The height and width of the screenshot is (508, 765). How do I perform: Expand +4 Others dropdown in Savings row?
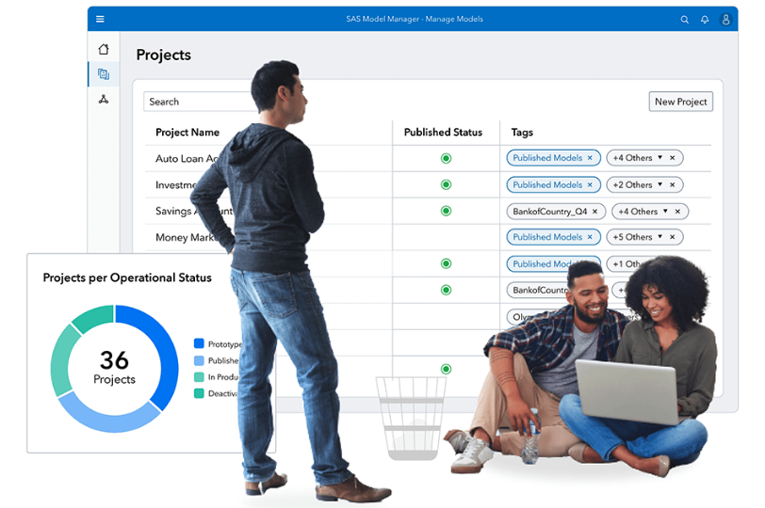(665, 211)
